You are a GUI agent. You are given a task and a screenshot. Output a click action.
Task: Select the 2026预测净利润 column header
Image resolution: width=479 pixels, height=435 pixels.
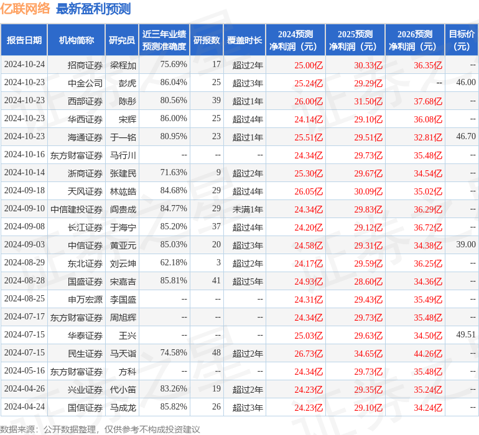click(x=415, y=40)
